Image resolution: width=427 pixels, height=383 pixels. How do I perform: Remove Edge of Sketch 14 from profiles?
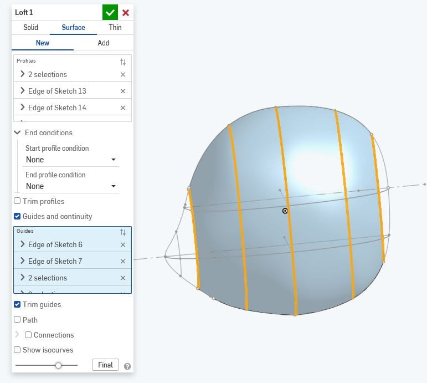coord(123,108)
